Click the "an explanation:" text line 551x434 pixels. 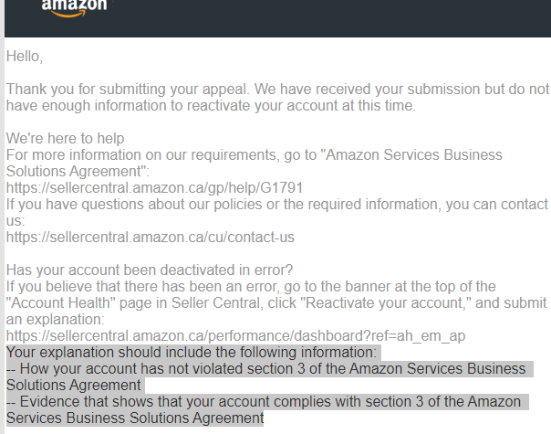point(55,319)
